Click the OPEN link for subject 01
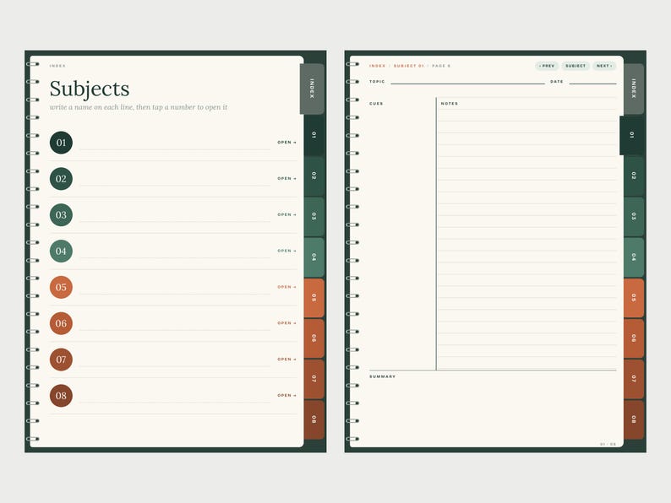 point(286,143)
